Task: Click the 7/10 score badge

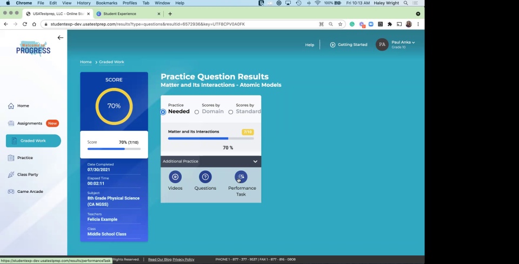Action: point(248,132)
